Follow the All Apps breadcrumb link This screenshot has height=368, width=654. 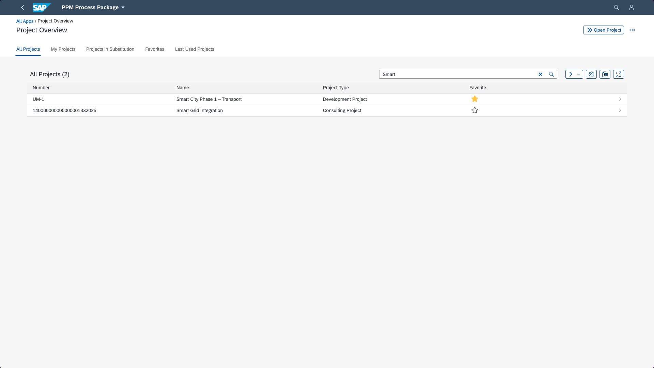[x=25, y=21]
